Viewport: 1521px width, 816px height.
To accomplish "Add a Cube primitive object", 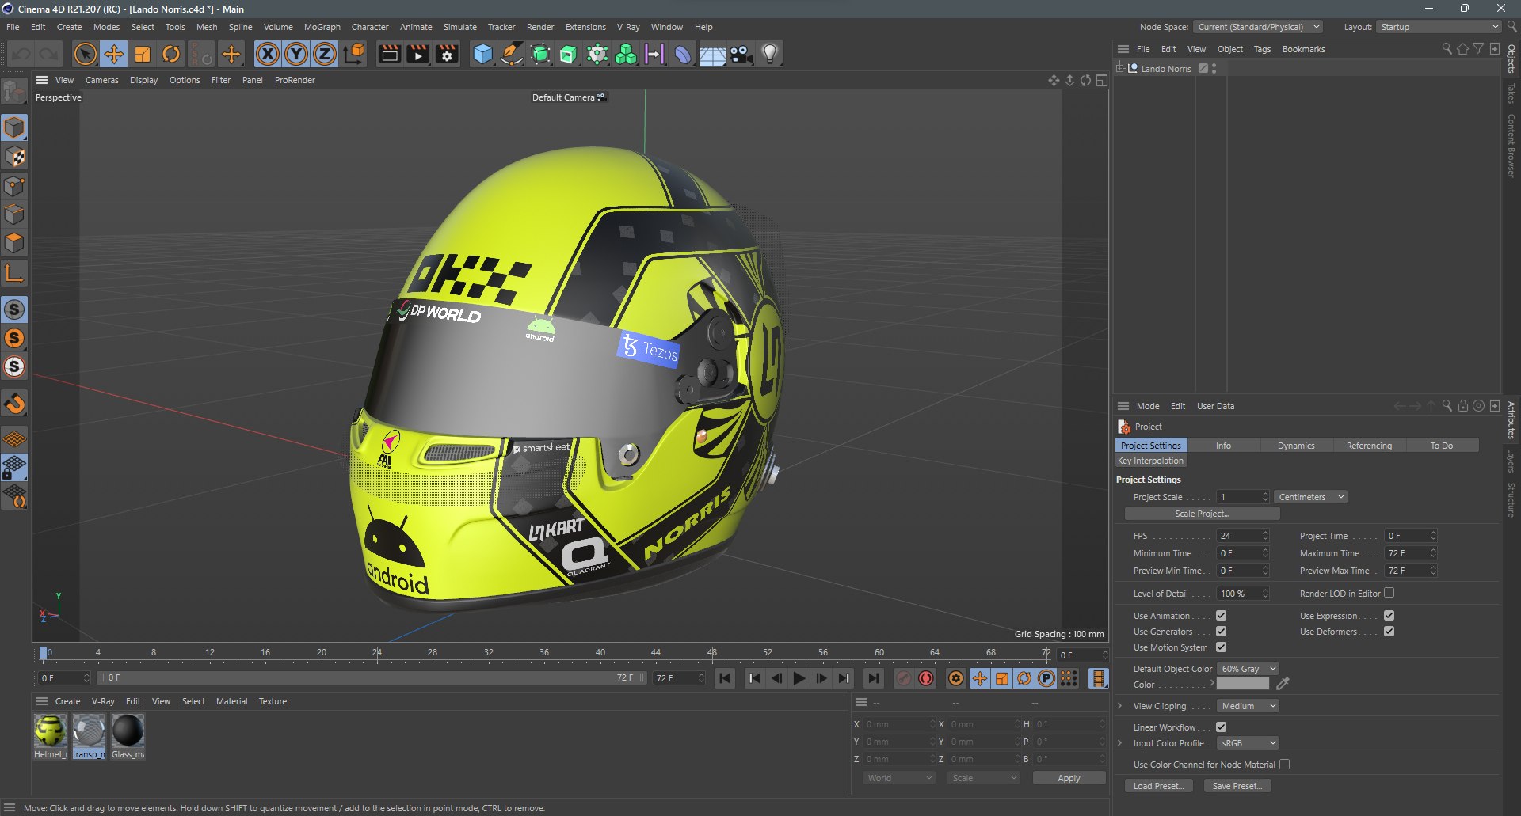I will tap(482, 54).
